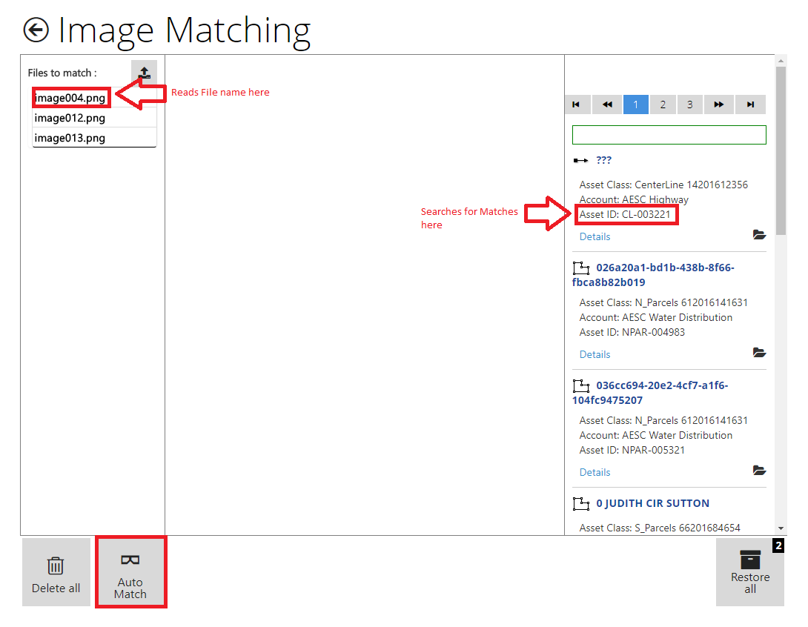Select image004.png in files list
Viewport: 808px width, 627px height.
click(70, 98)
